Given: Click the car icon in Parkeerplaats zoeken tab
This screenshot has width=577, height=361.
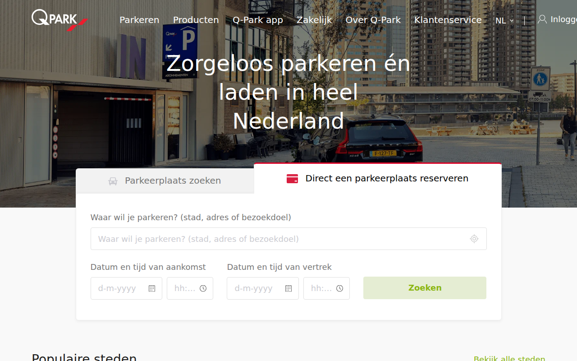Looking at the screenshot, I should click(x=113, y=181).
